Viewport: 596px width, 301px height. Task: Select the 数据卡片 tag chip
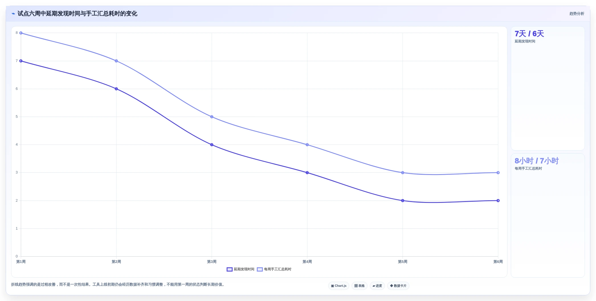tap(398, 286)
